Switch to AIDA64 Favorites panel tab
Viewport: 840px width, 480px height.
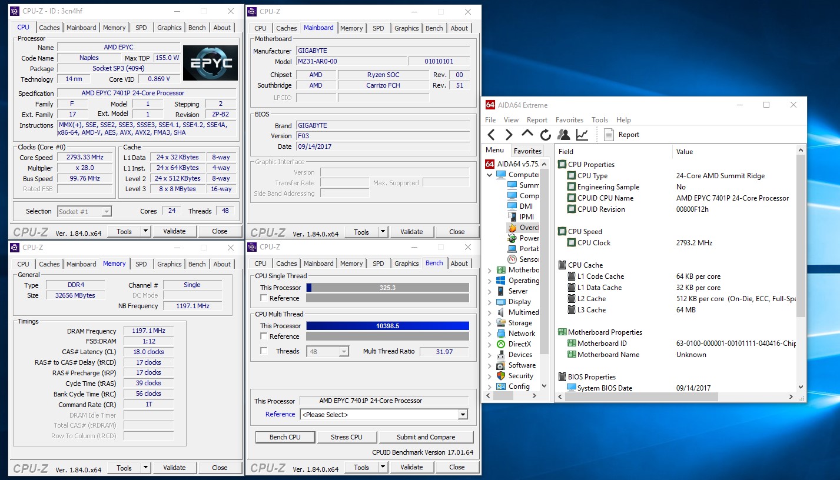pyautogui.click(x=527, y=151)
